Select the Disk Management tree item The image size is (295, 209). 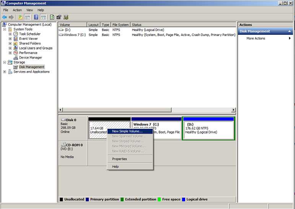[32, 67]
